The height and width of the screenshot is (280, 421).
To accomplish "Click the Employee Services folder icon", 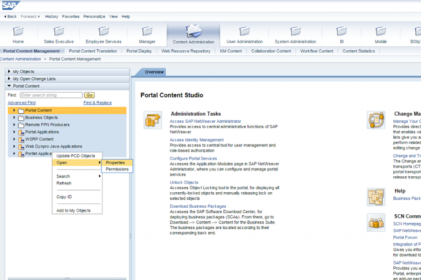I will [103, 31].
